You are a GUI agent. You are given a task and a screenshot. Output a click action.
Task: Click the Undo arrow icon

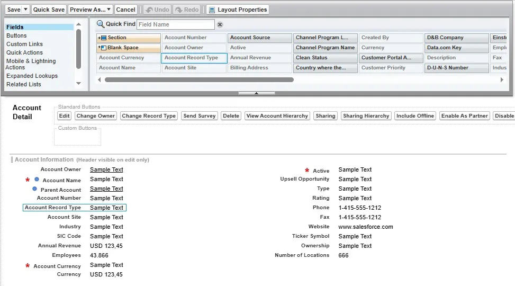[x=149, y=10]
